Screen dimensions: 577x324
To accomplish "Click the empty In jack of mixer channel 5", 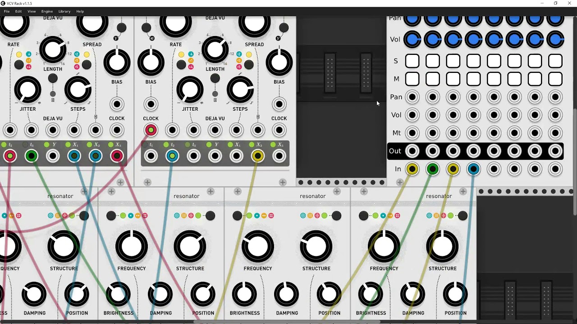I will [x=494, y=169].
